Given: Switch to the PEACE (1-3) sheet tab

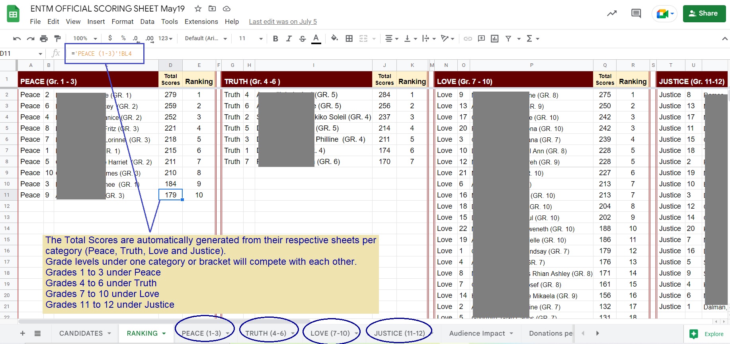Looking at the screenshot, I should tap(201, 334).
